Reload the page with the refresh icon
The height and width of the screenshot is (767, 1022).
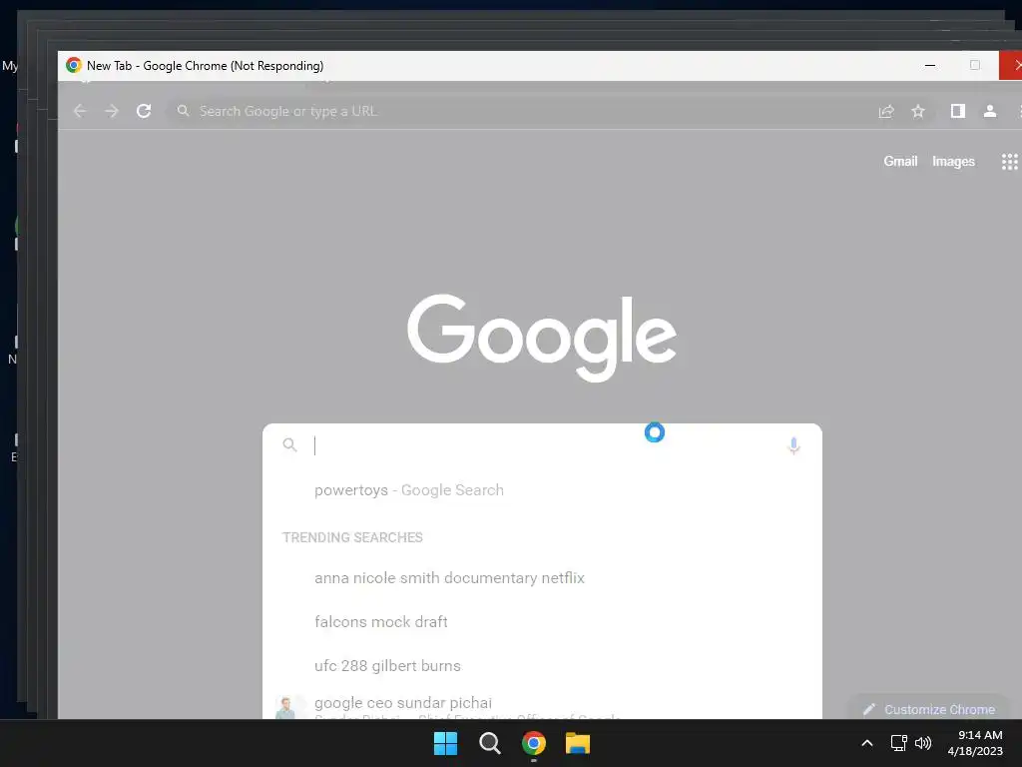(x=144, y=111)
